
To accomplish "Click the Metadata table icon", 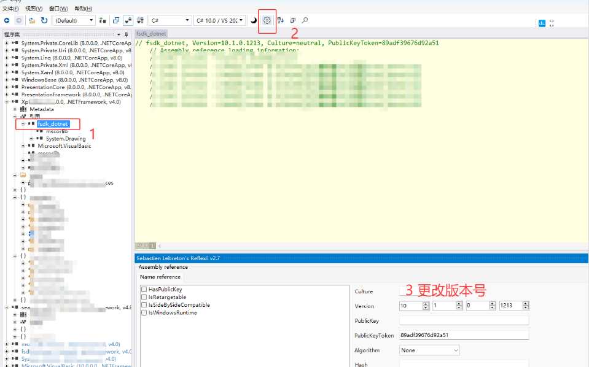I will click(23, 109).
